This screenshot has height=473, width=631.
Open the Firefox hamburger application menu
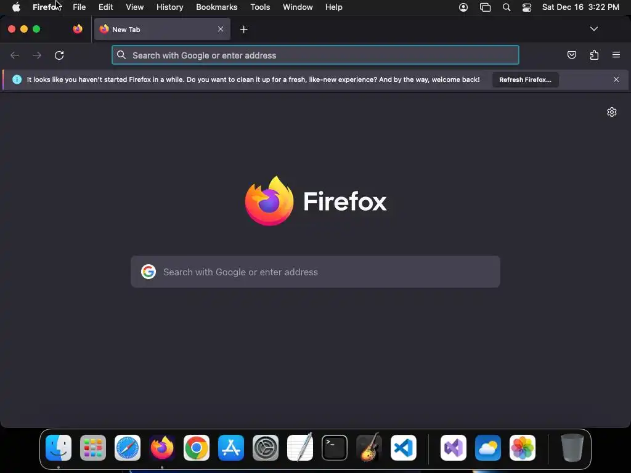(616, 55)
